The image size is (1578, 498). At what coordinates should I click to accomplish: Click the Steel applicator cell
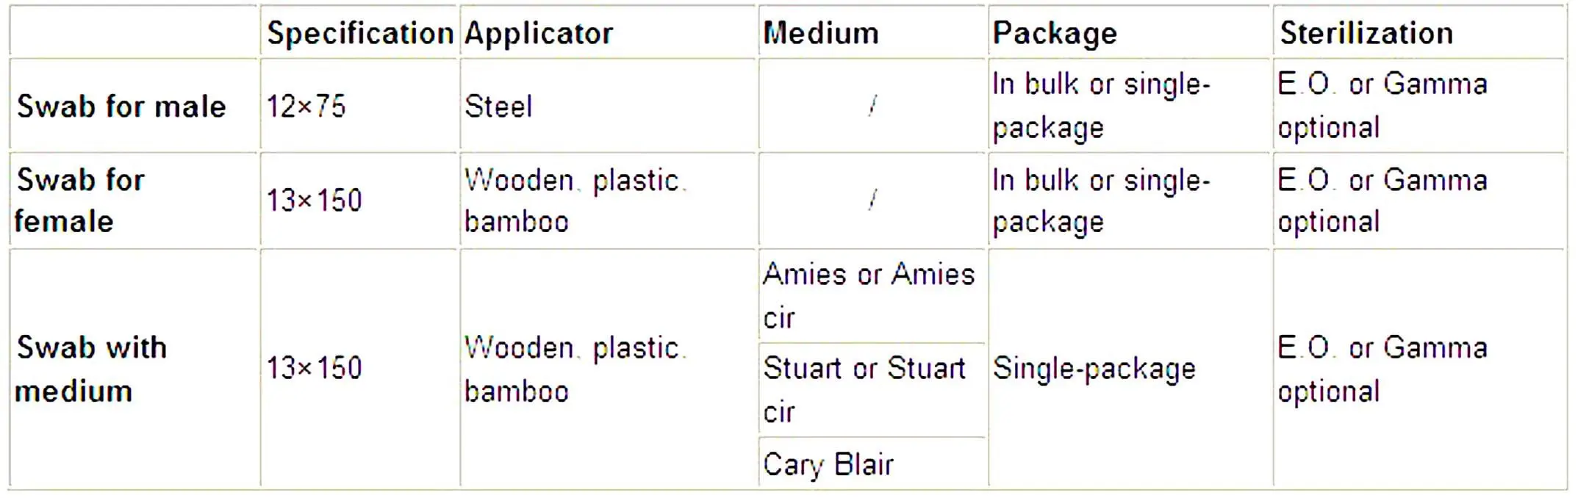pyautogui.click(x=498, y=107)
